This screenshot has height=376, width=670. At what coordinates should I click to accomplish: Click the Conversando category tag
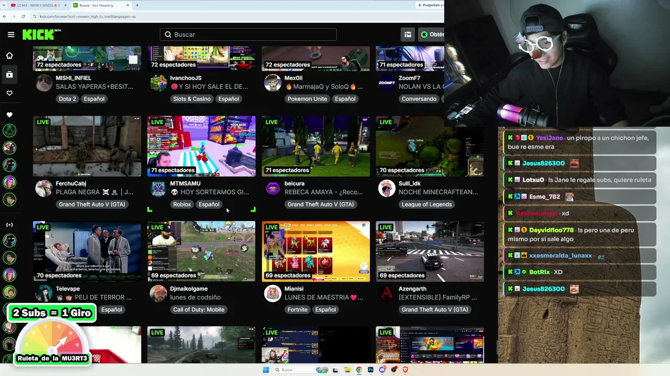pyautogui.click(x=419, y=99)
